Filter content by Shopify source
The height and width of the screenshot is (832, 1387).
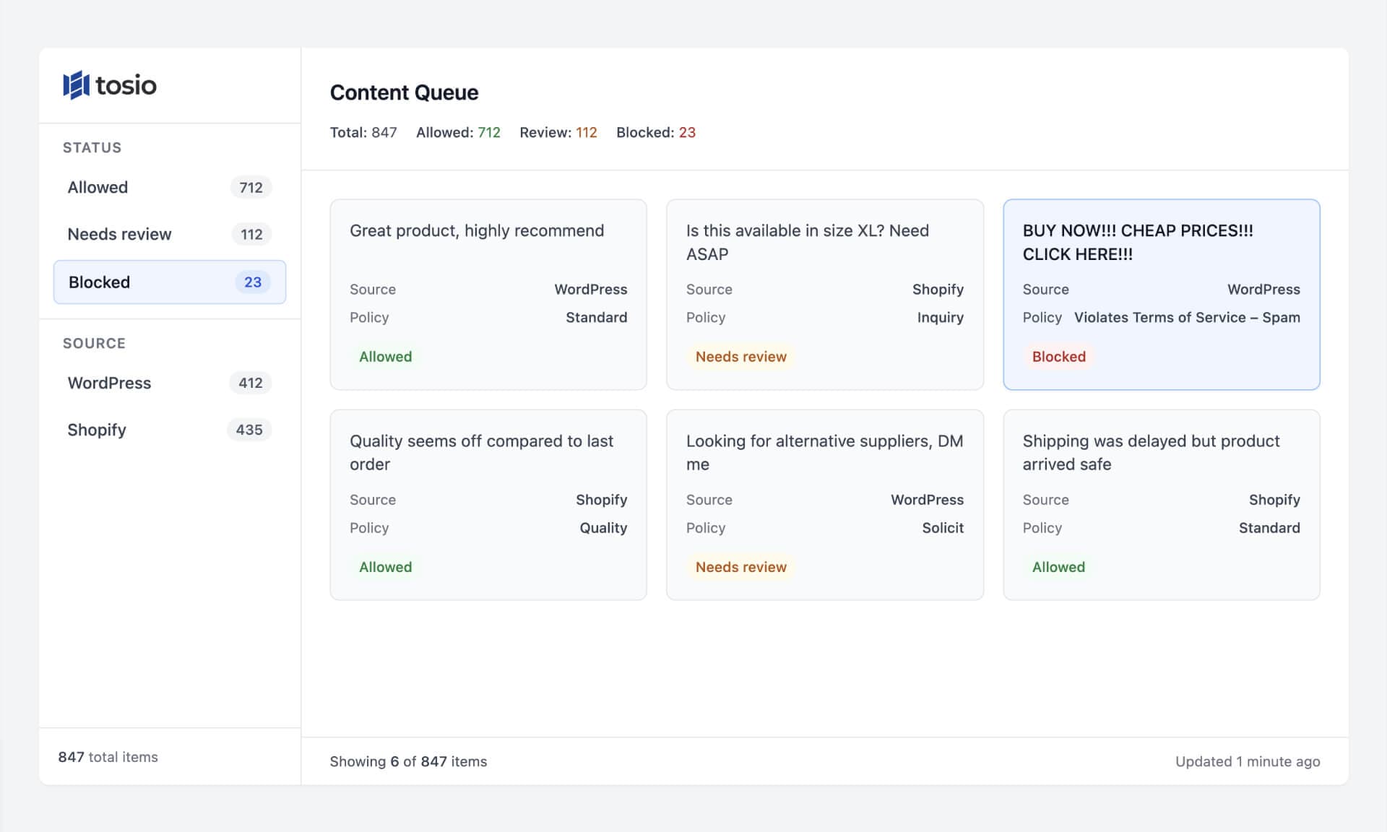pyautogui.click(x=96, y=429)
